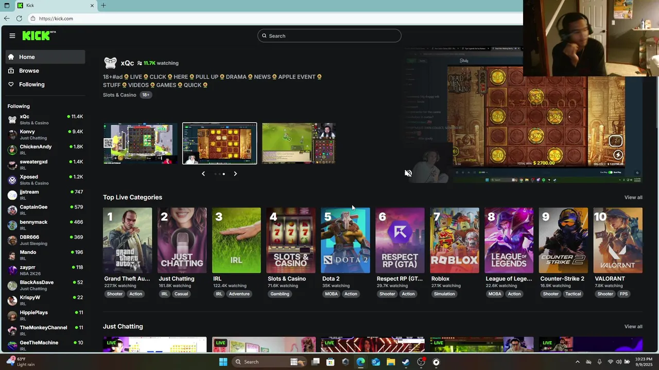Click browser back arrow
Viewport: 659px width, 370px height.
(7, 18)
